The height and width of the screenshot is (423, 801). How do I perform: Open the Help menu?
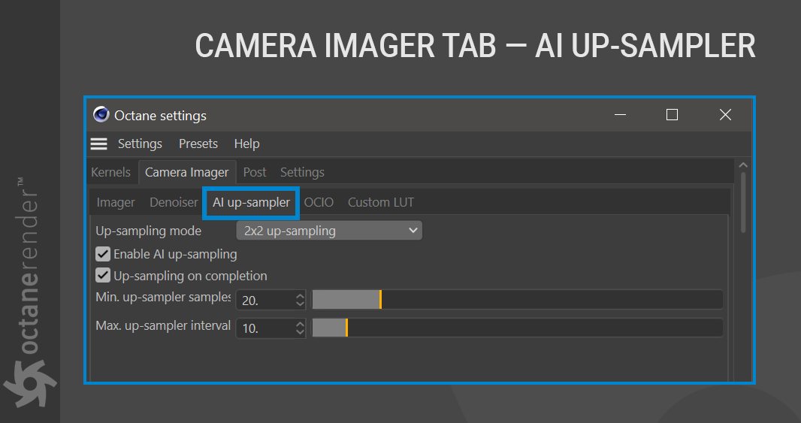(246, 144)
